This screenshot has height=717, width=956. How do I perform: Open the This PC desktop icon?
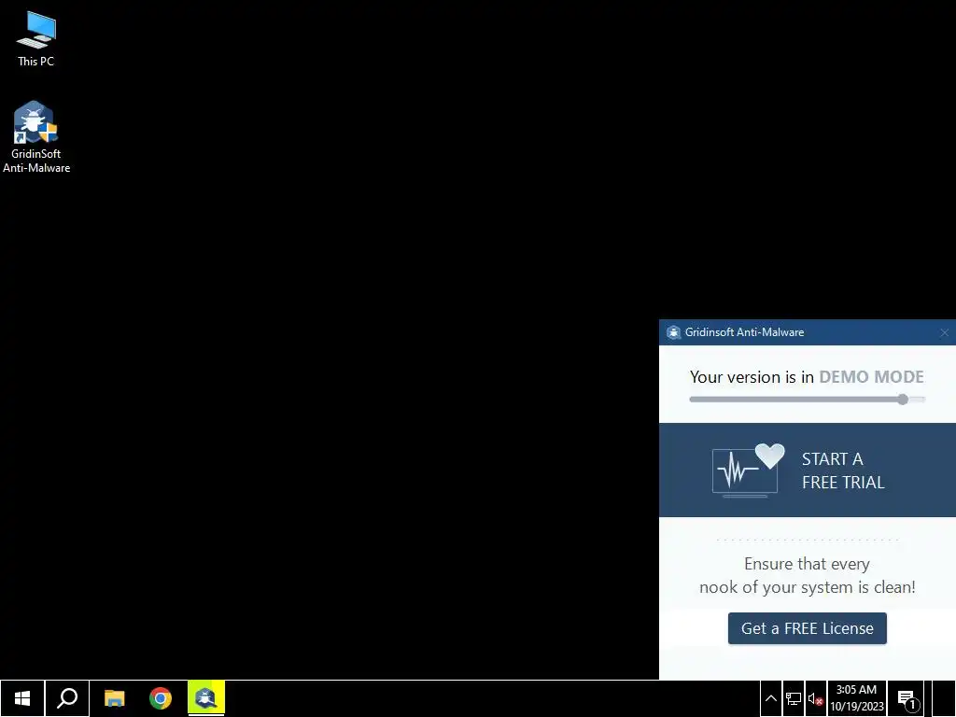pyautogui.click(x=36, y=39)
